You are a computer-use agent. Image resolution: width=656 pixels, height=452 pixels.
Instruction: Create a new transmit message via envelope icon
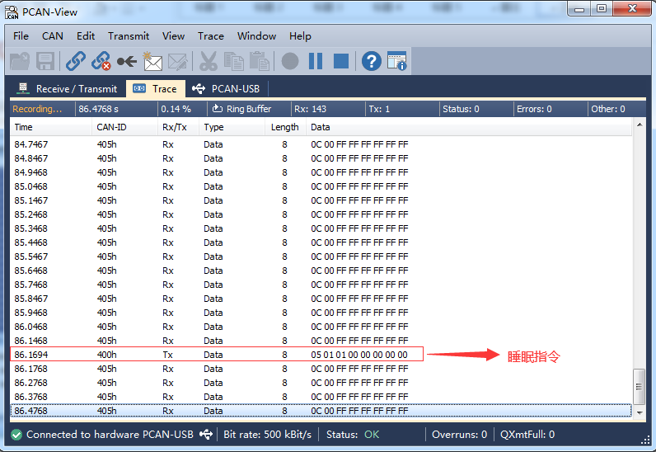click(x=152, y=61)
